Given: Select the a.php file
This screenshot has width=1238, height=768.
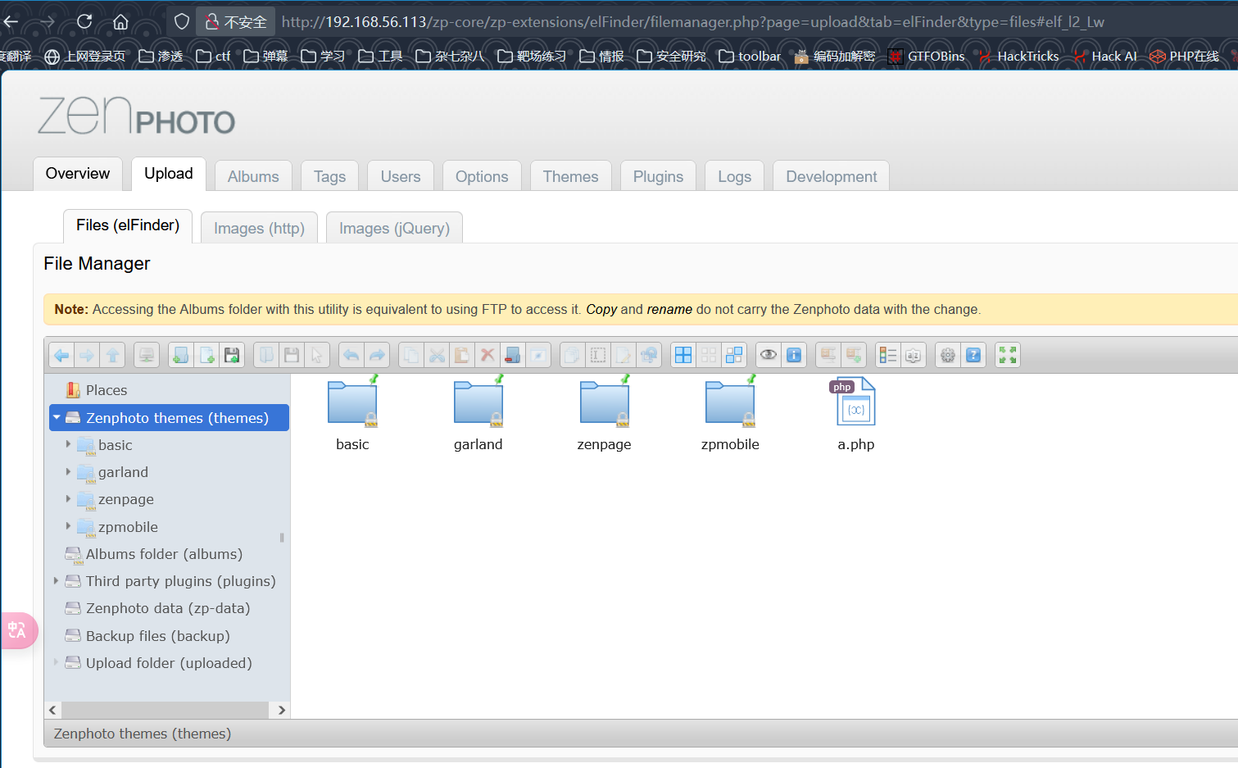Looking at the screenshot, I should tap(855, 414).
